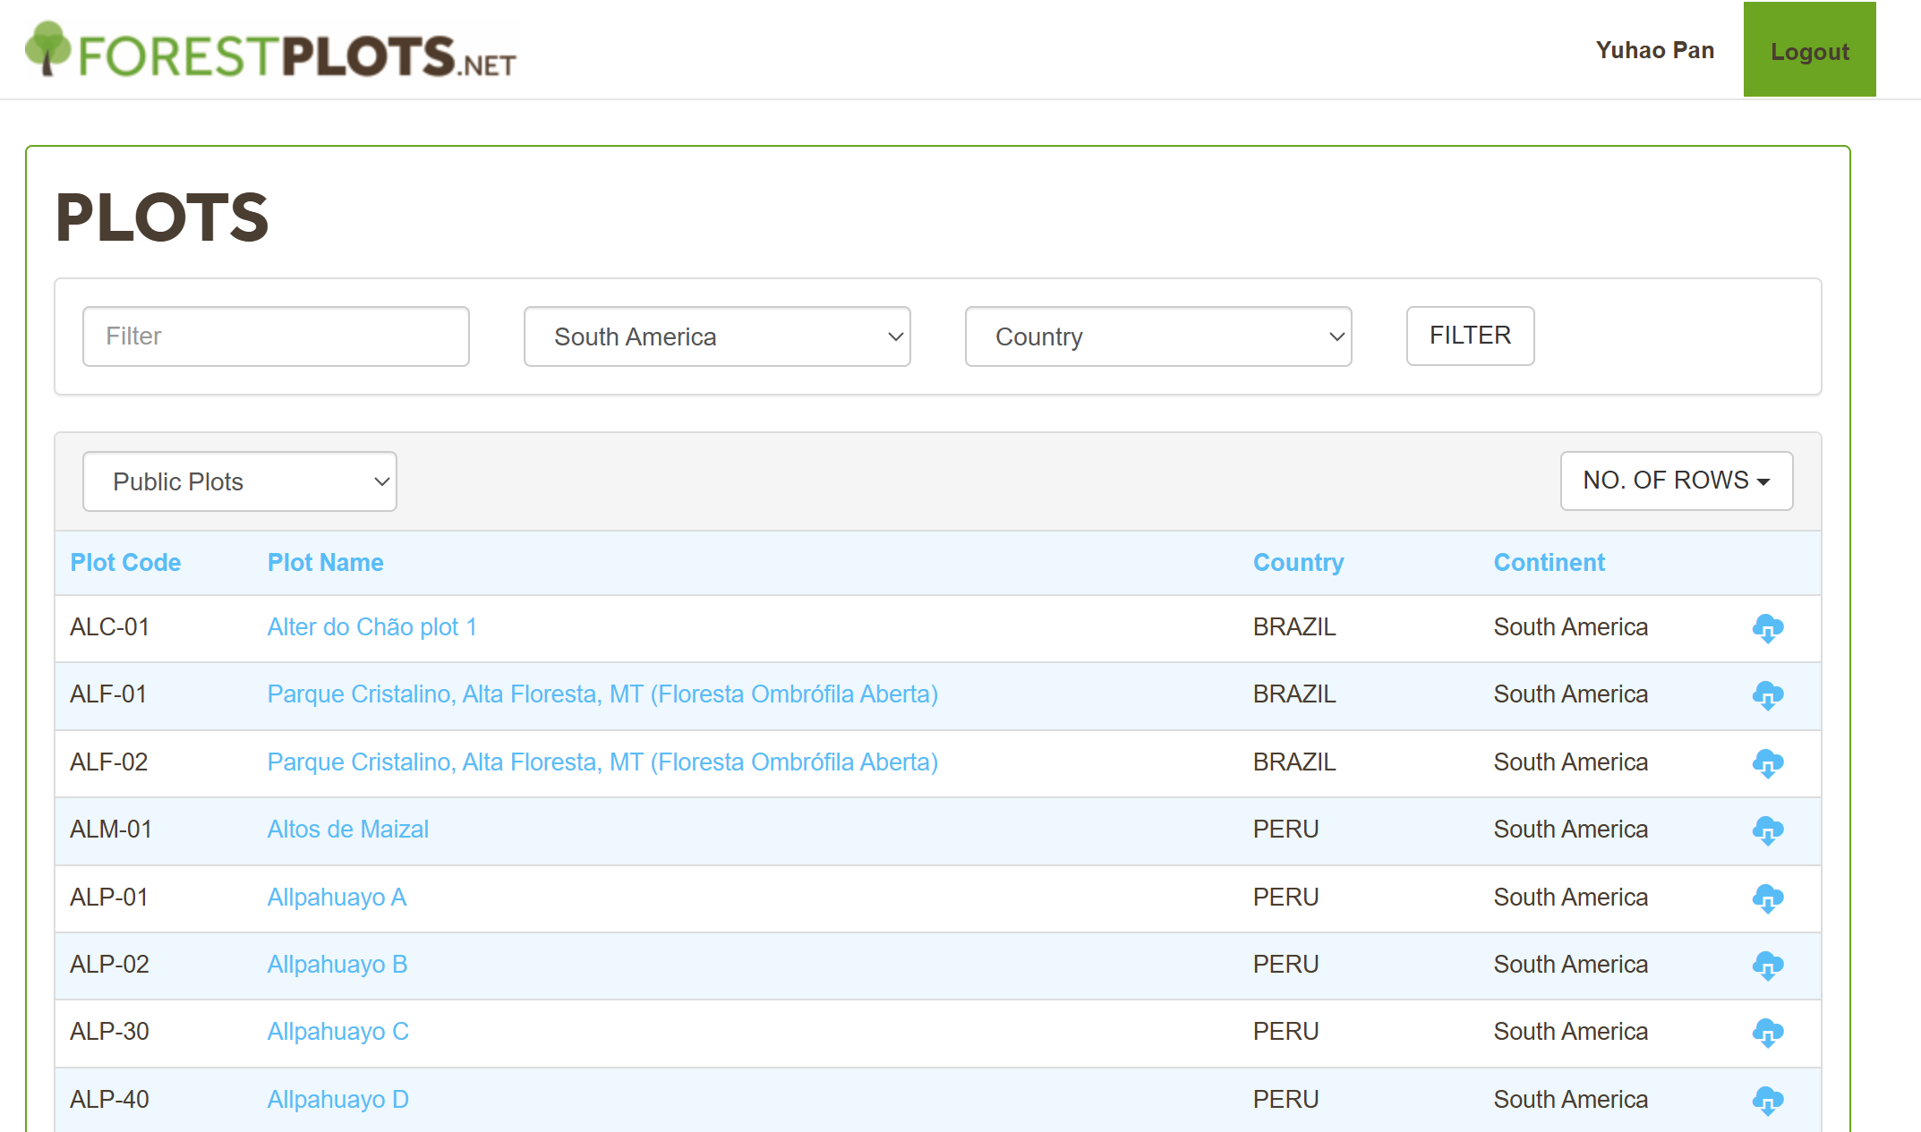Open Parque Cristalino link in ALF-02 row

(x=602, y=762)
